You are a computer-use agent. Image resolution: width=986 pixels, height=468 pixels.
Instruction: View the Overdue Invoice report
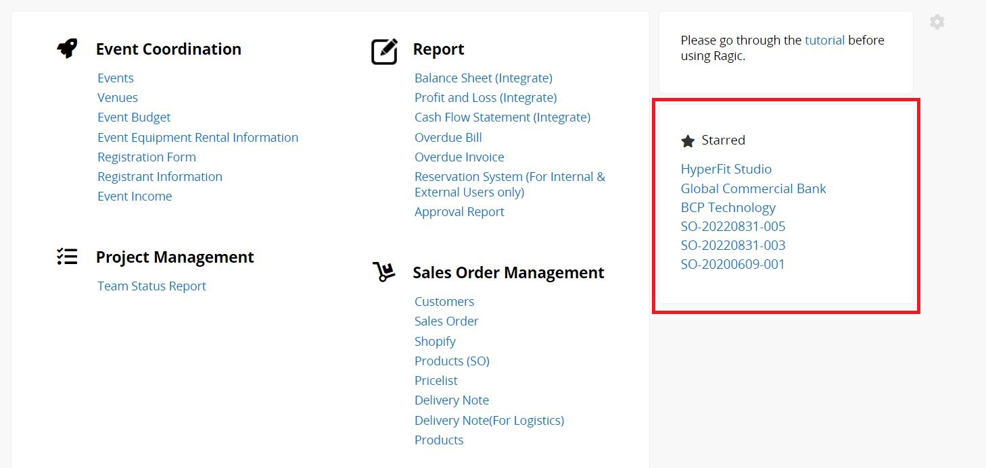pyautogui.click(x=459, y=157)
